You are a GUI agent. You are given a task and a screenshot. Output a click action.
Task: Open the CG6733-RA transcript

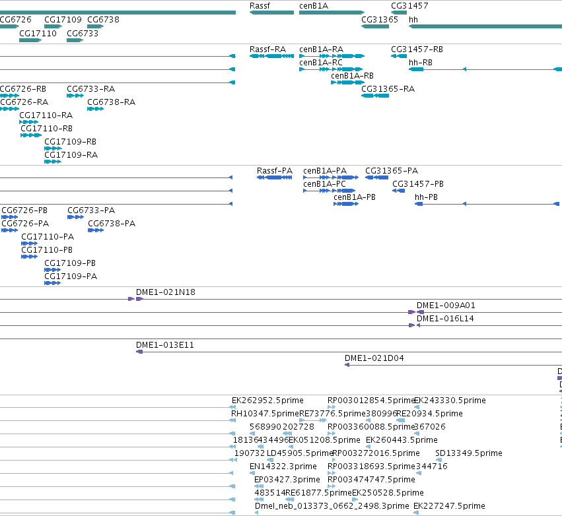click(75, 96)
